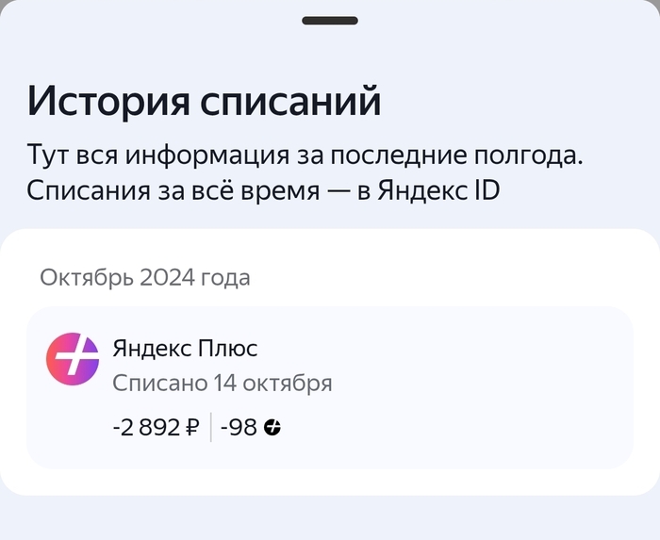Viewport: 660px width, 540px height.
Task: Click the ruble currency sign
Action: (x=192, y=428)
